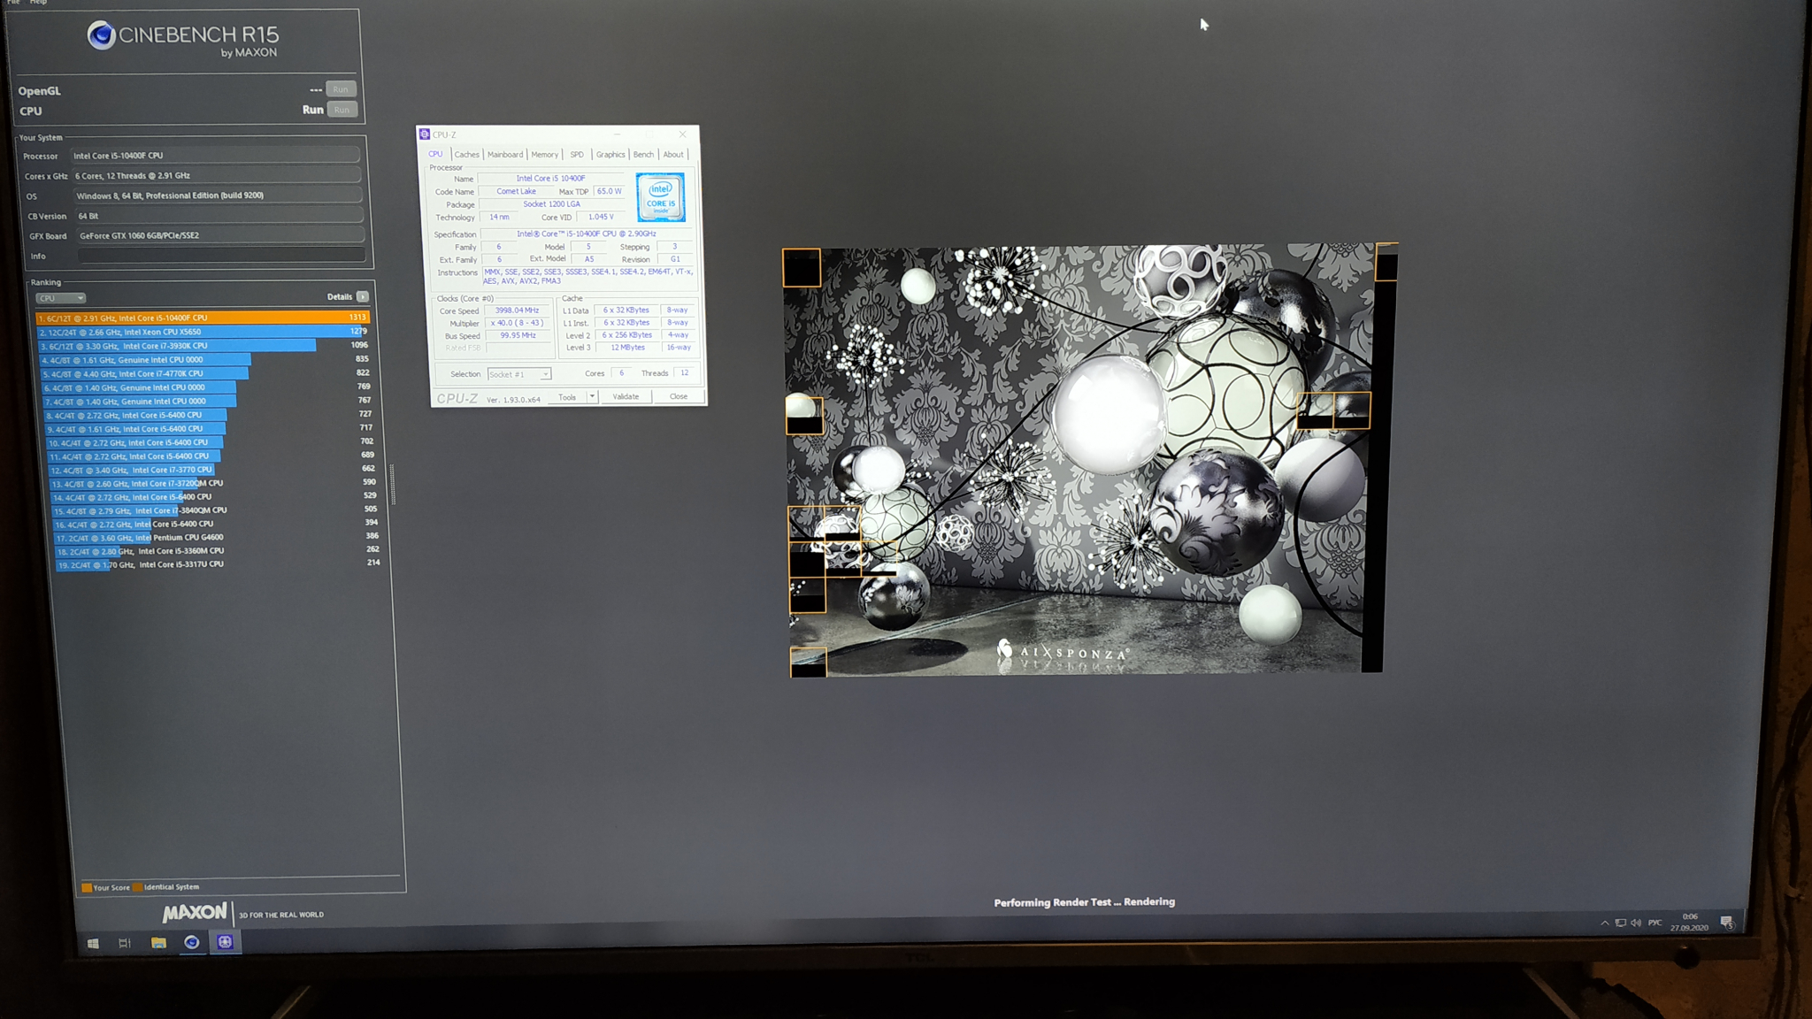Click the Processor field showing i5-10400F
Viewport: 1812px width, 1019px height.
[x=215, y=155]
